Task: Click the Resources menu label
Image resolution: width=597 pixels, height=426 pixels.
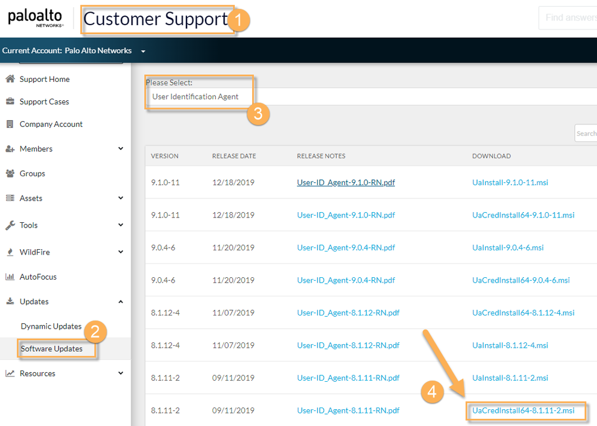Action: pyautogui.click(x=37, y=373)
